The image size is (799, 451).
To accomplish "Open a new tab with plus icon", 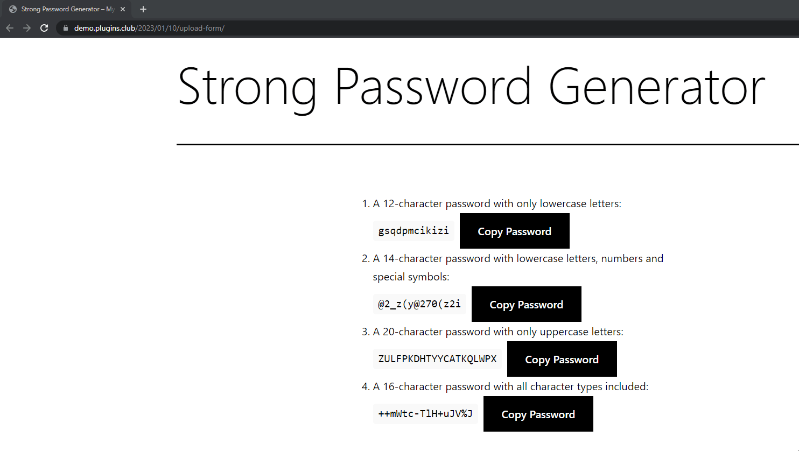I will click(143, 9).
